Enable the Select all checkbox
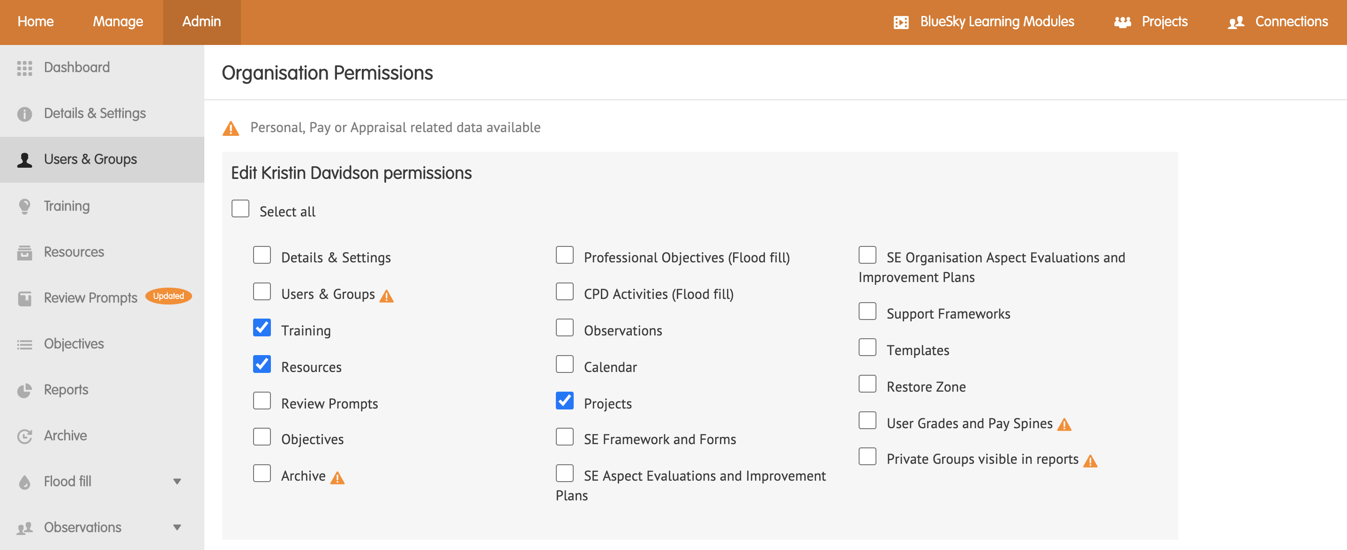This screenshot has height=550, width=1347. 240,208
